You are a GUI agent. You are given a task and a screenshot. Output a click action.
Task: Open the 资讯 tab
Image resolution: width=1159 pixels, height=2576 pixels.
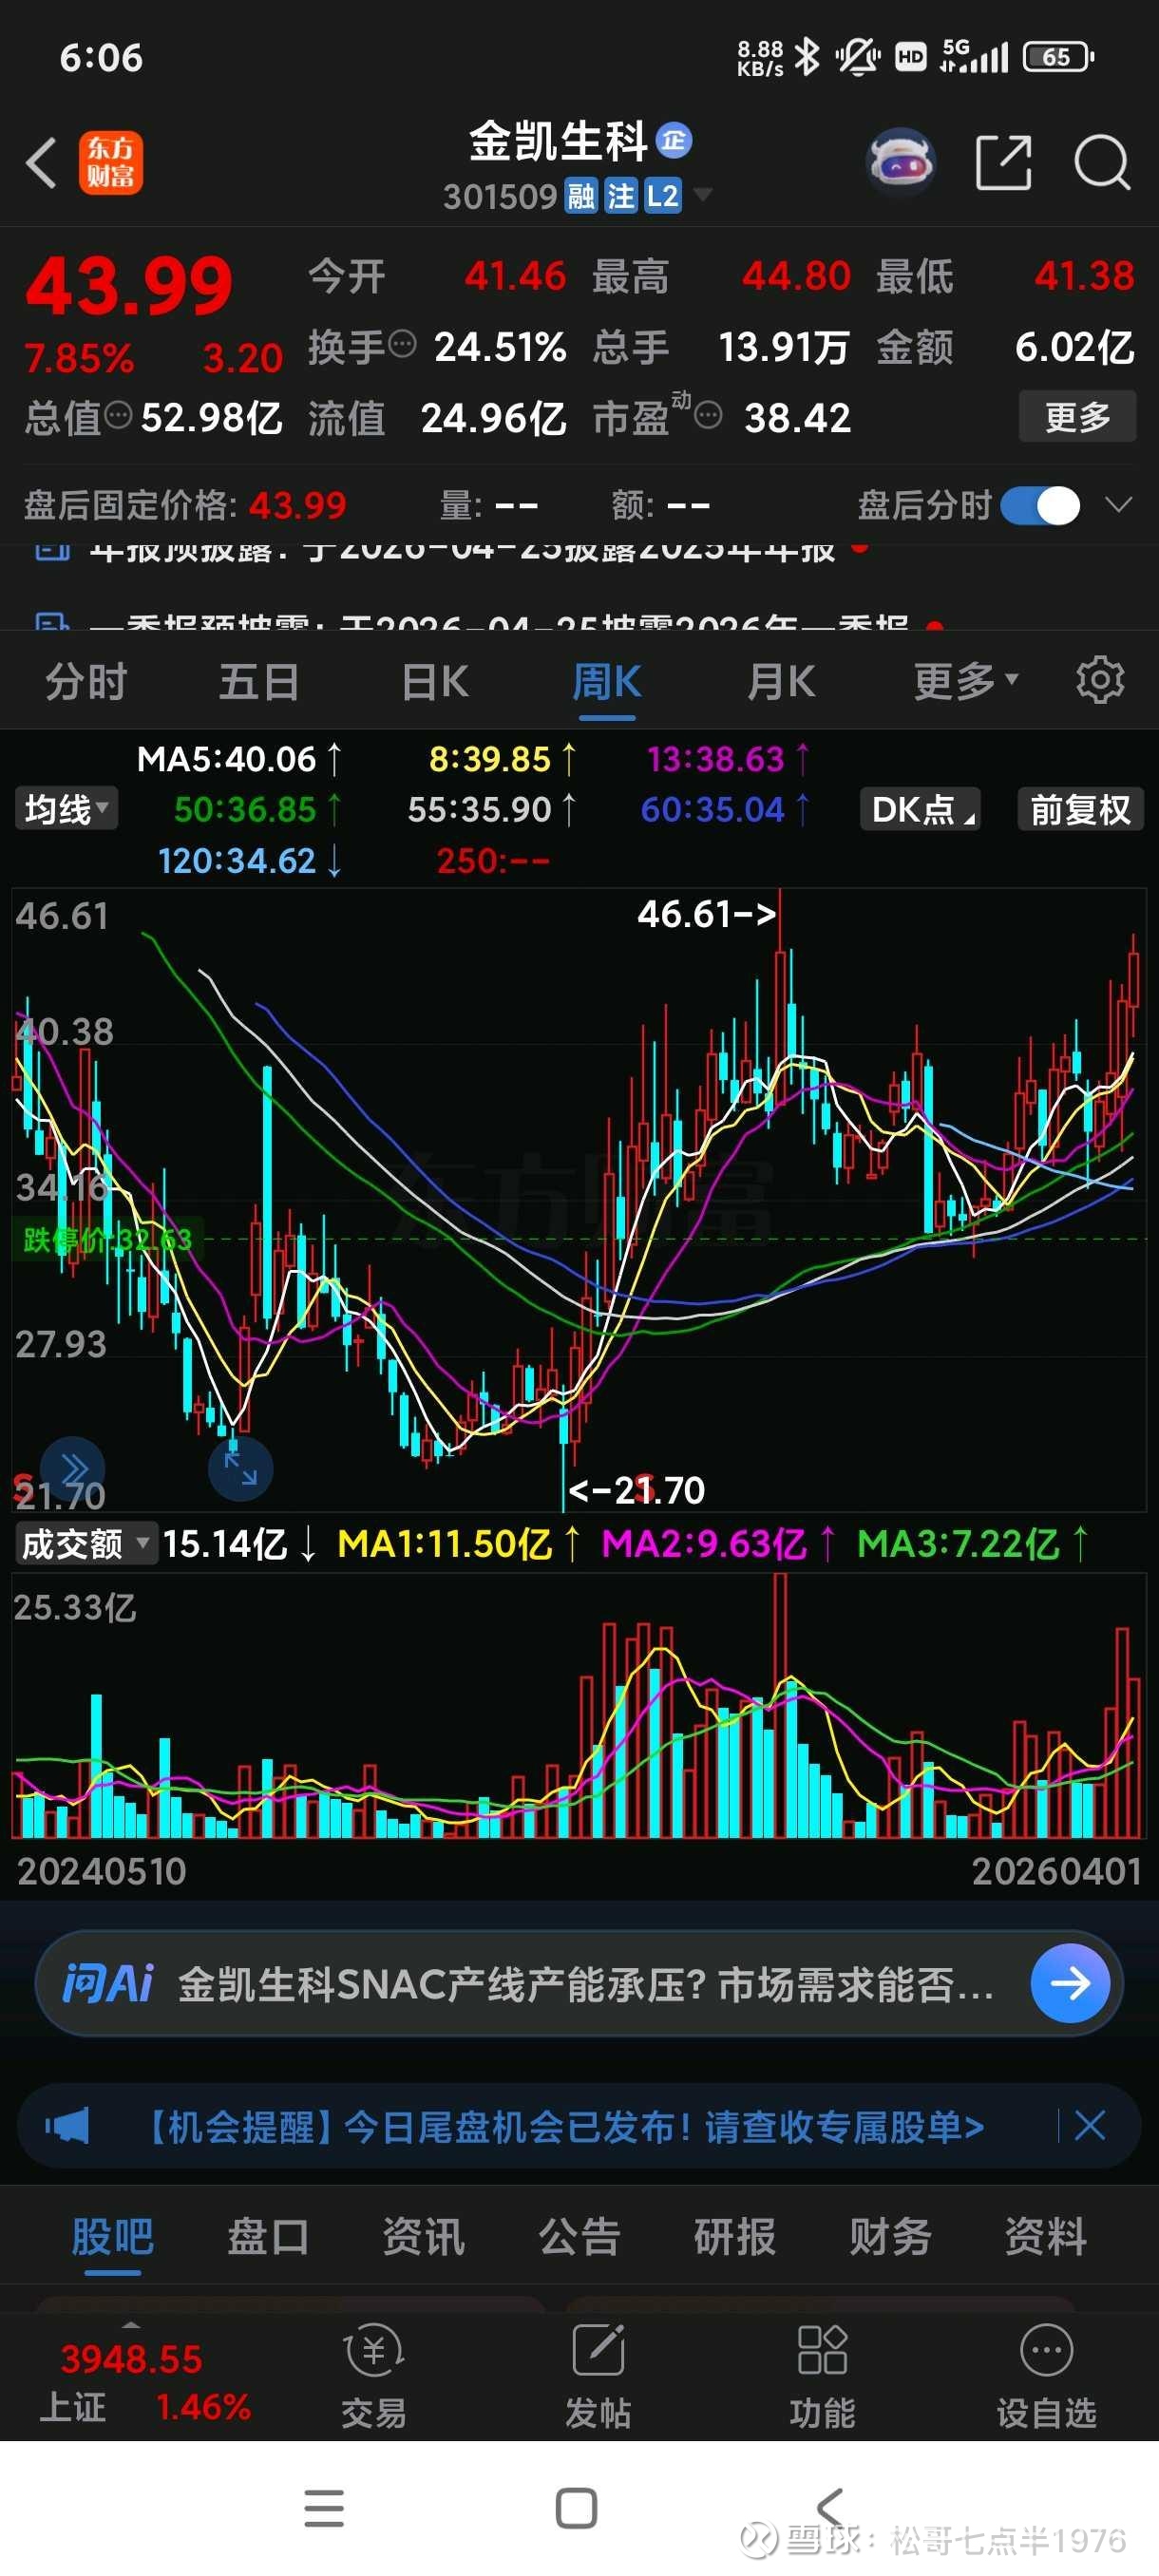click(423, 2237)
